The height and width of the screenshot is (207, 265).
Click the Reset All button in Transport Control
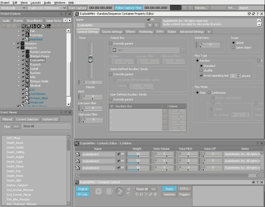(x=142, y=189)
